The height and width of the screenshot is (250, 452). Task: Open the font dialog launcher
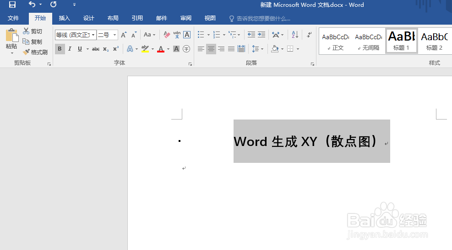(x=190, y=64)
